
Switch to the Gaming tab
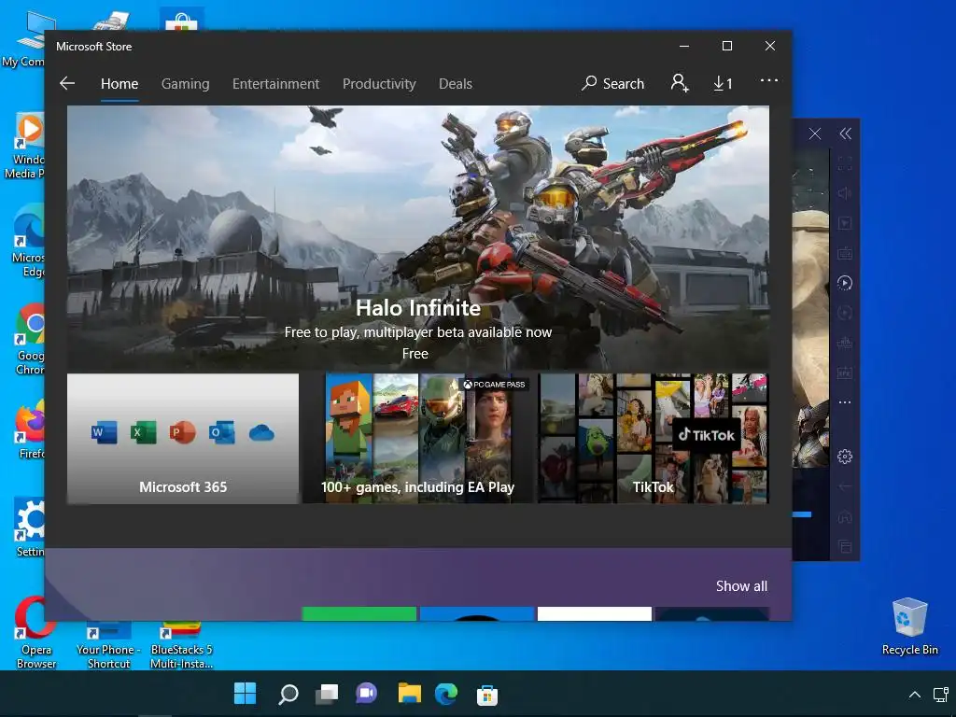pyautogui.click(x=186, y=83)
